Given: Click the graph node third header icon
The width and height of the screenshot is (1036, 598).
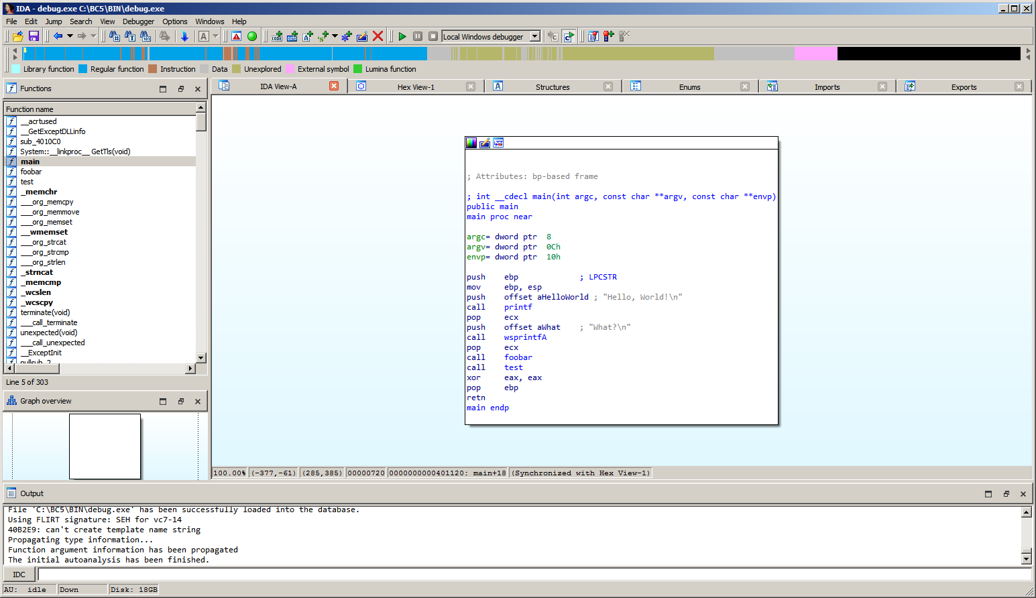Looking at the screenshot, I should pyautogui.click(x=498, y=143).
